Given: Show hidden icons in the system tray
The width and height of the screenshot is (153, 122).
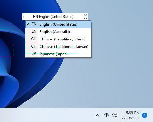Looking at the screenshot, I should pos(98,115).
